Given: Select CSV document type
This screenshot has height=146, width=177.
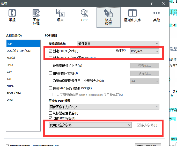Looking at the screenshot, I should [23, 72].
